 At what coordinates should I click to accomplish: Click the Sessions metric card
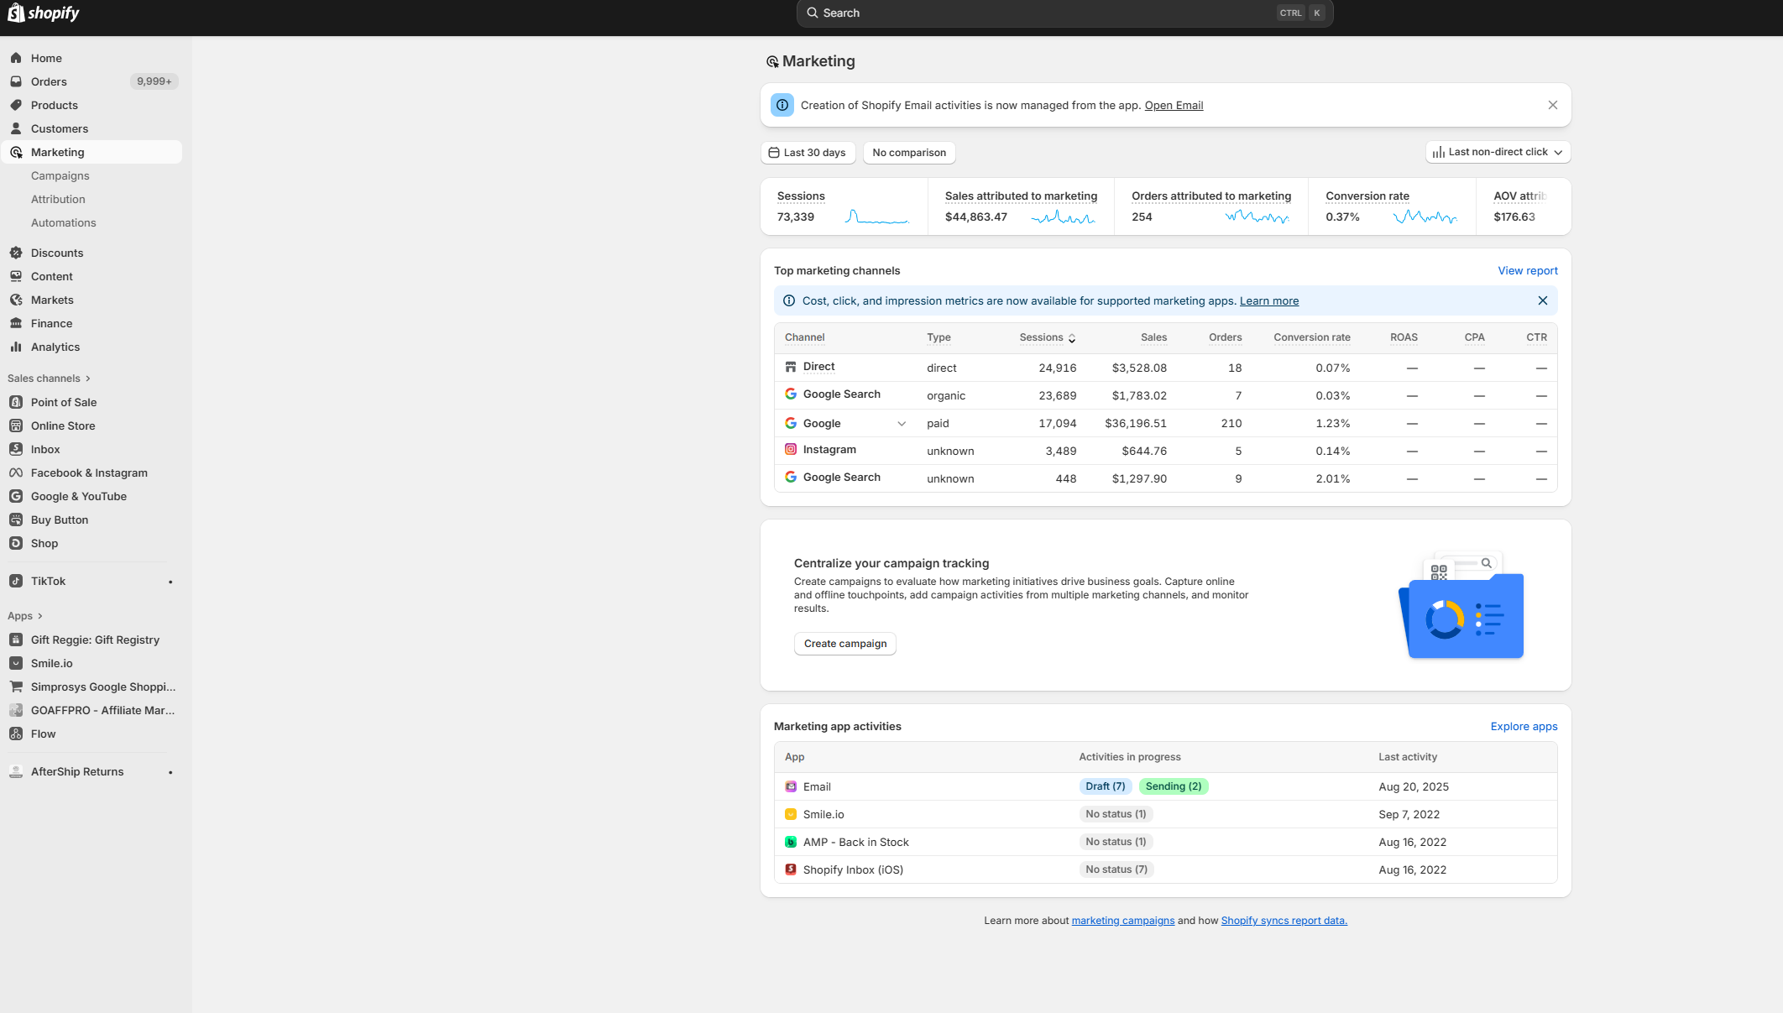(x=844, y=206)
